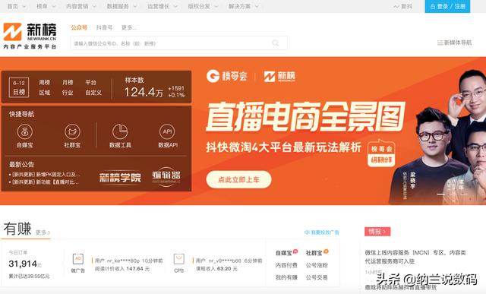Open MCN 专区 news headline
The width and height of the screenshot is (486, 294).
[x=415, y=257]
